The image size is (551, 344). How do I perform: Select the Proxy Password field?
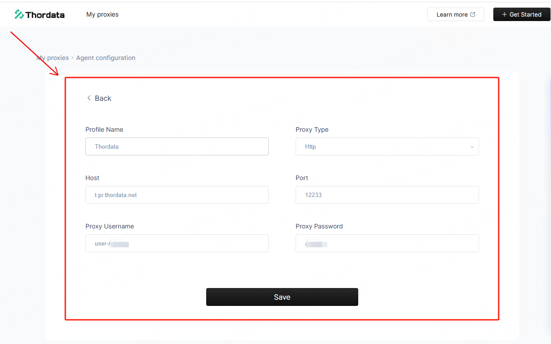(387, 243)
